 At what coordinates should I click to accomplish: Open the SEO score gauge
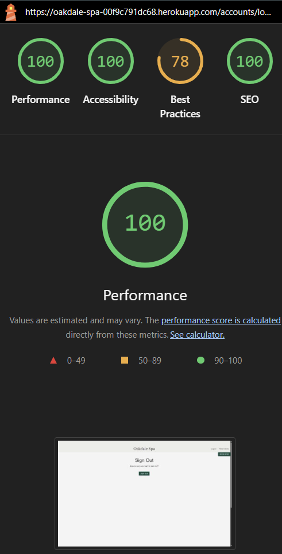click(249, 61)
